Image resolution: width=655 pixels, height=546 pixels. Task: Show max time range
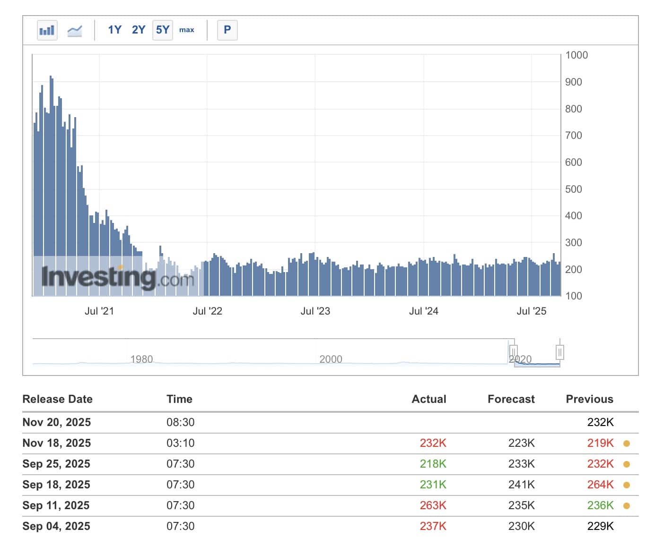pyautogui.click(x=186, y=30)
